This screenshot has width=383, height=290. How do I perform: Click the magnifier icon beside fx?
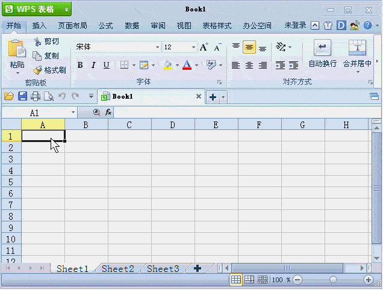(97, 113)
